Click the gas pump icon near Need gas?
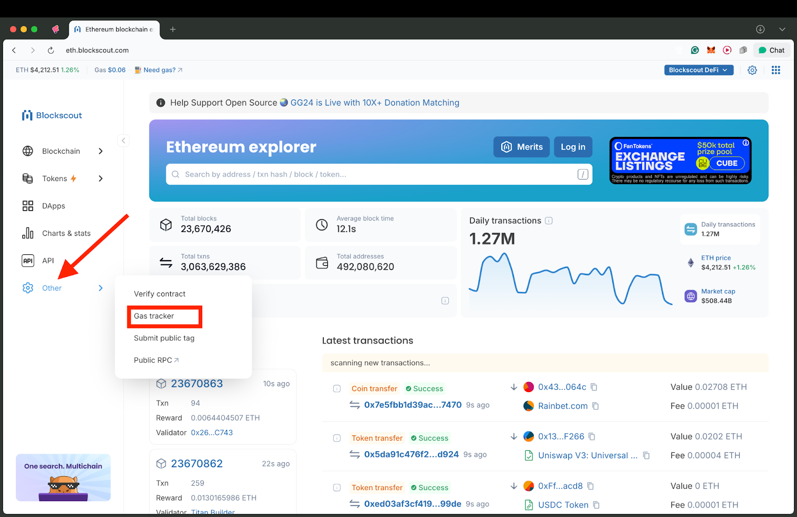This screenshot has height=517, width=797. coord(137,70)
